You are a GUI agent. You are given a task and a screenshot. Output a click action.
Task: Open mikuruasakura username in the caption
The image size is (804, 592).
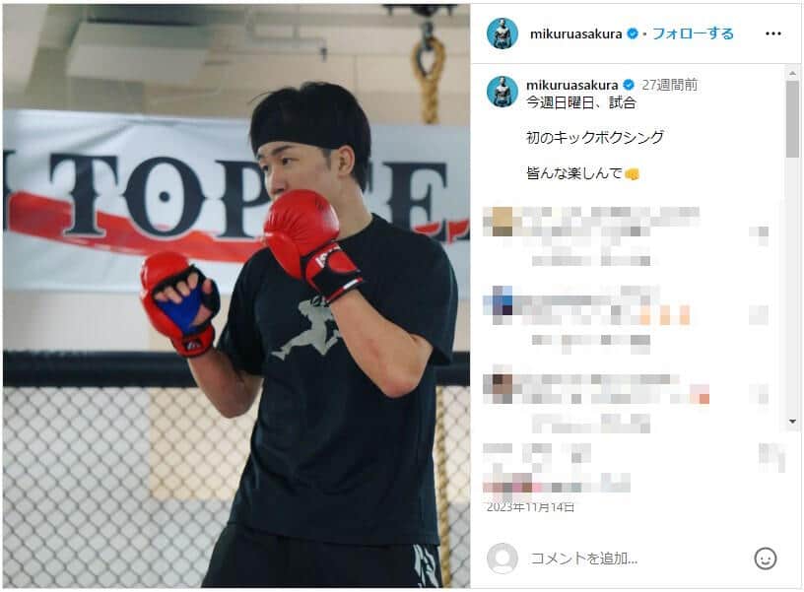point(572,85)
